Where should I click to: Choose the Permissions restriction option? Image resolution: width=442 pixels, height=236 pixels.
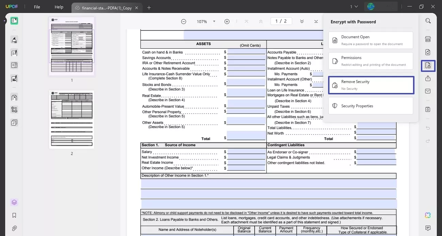371,61
